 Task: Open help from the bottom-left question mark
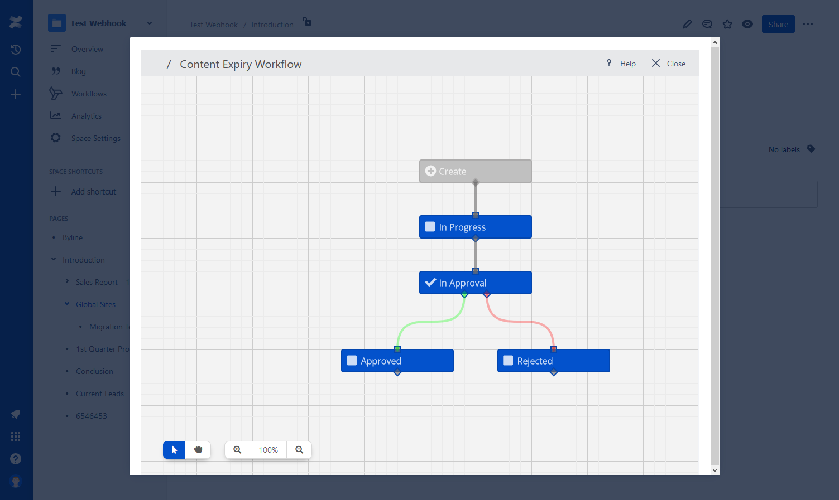(16, 458)
